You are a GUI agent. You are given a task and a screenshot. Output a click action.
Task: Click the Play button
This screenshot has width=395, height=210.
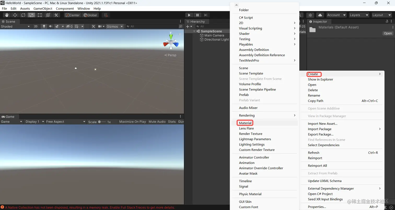pyautogui.click(x=189, y=15)
